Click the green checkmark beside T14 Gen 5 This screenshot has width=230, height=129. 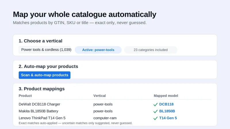click(155, 118)
